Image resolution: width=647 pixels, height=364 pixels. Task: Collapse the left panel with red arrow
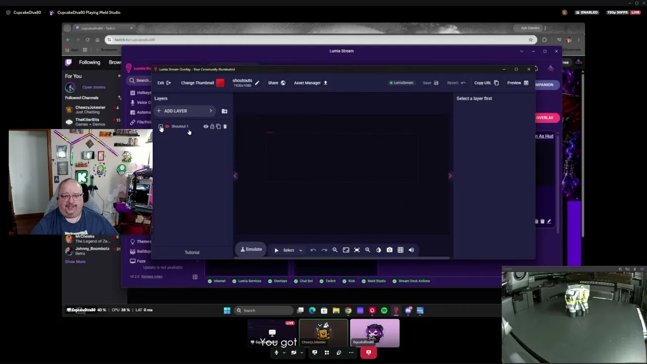click(235, 176)
